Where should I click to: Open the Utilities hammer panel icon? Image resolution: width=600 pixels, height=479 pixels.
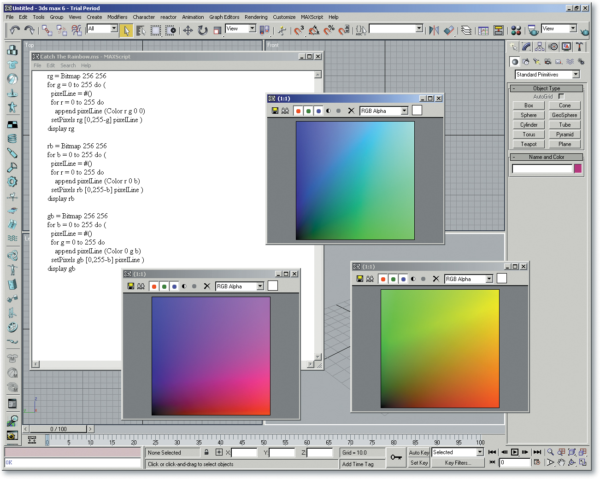tap(579, 47)
